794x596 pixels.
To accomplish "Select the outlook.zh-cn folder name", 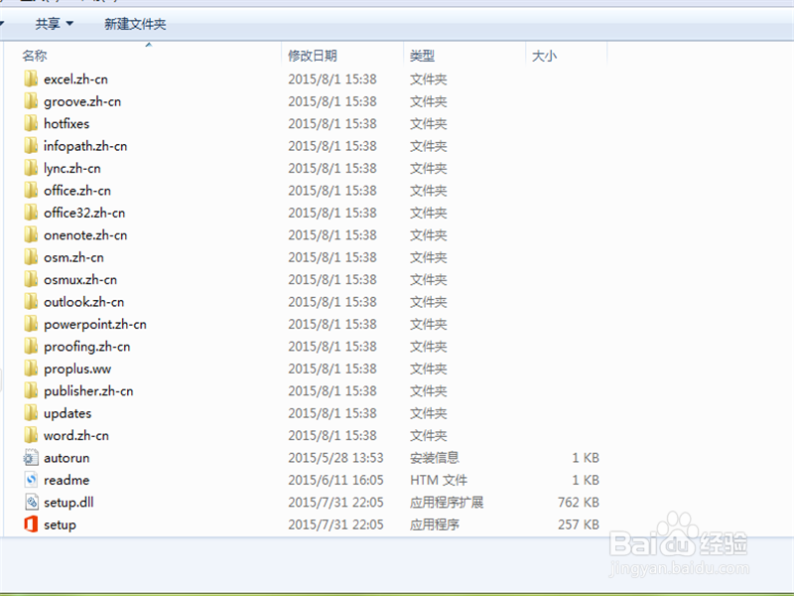I will pyautogui.click(x=83, y=302).
